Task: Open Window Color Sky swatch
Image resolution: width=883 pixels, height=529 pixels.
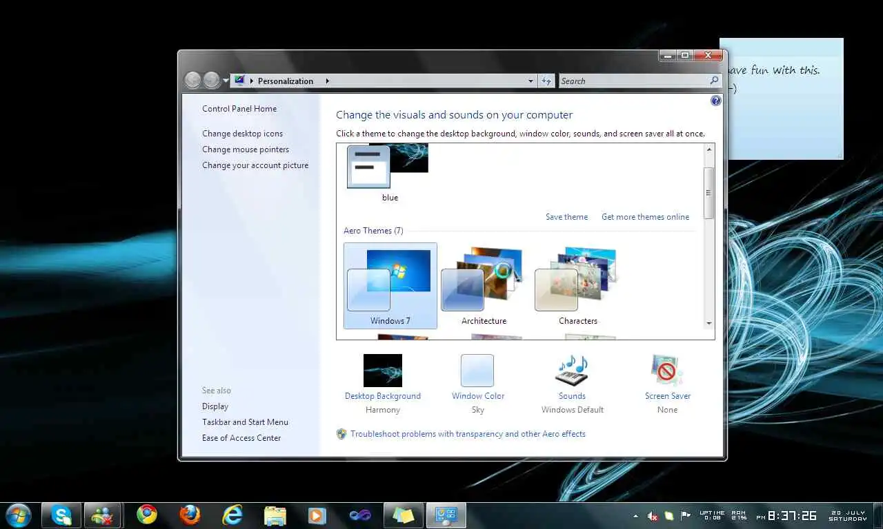Action: [477, 371]
